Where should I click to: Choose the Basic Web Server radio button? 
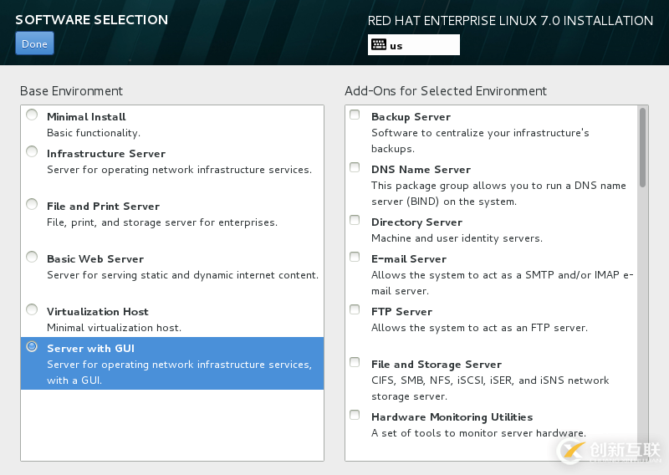[32, 257]
